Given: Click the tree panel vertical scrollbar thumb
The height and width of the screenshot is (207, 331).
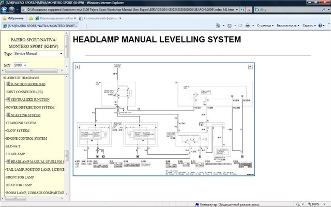Looking at the screenshot, I should (x=67, y=156).
